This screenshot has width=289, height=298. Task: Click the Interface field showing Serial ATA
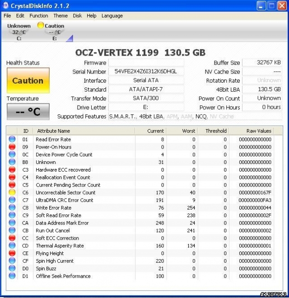146,80
